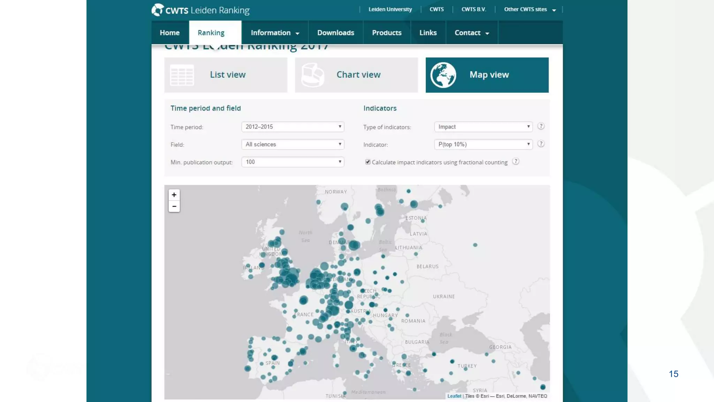Follow the Leiden University link
Viewport: 714px width, 402px height.
coord(390,9)
